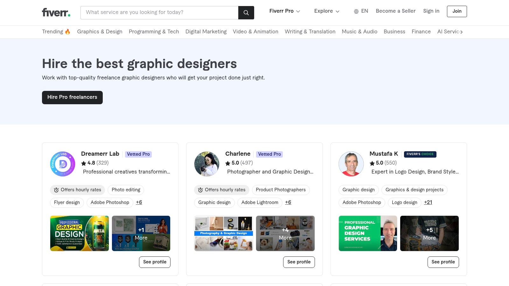Open Dreamerr Lab profile avatar
Image resolution: width=509 pixels, height=286 pixels.
click(x=63, y=164)
